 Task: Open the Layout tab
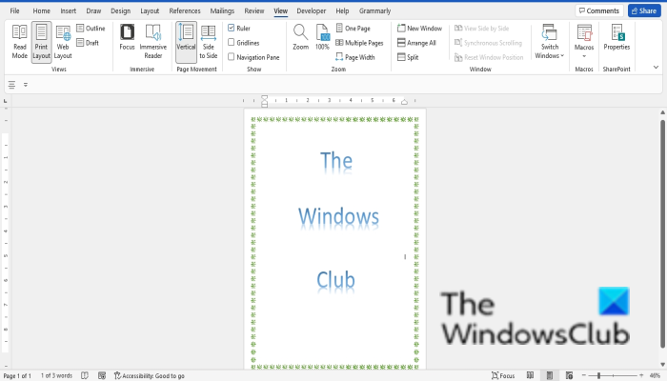(x=150, y=10)
